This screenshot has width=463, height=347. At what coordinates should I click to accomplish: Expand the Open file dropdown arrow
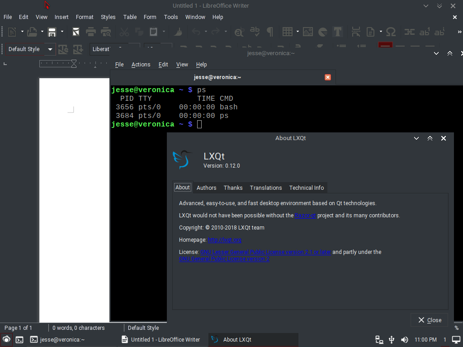tap(42, 32)
